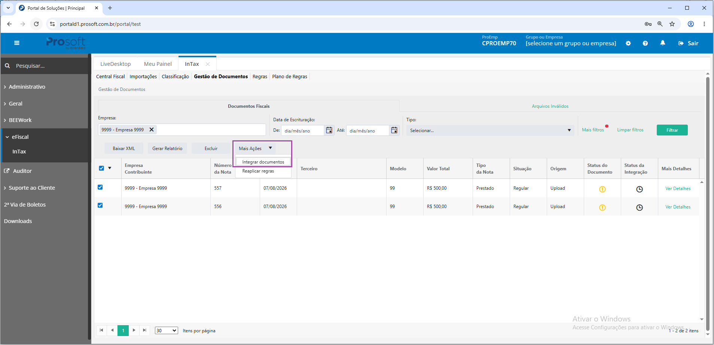Open settings gear in blue header
Viewport: 714px width, 345px height.
click(628, 43)
